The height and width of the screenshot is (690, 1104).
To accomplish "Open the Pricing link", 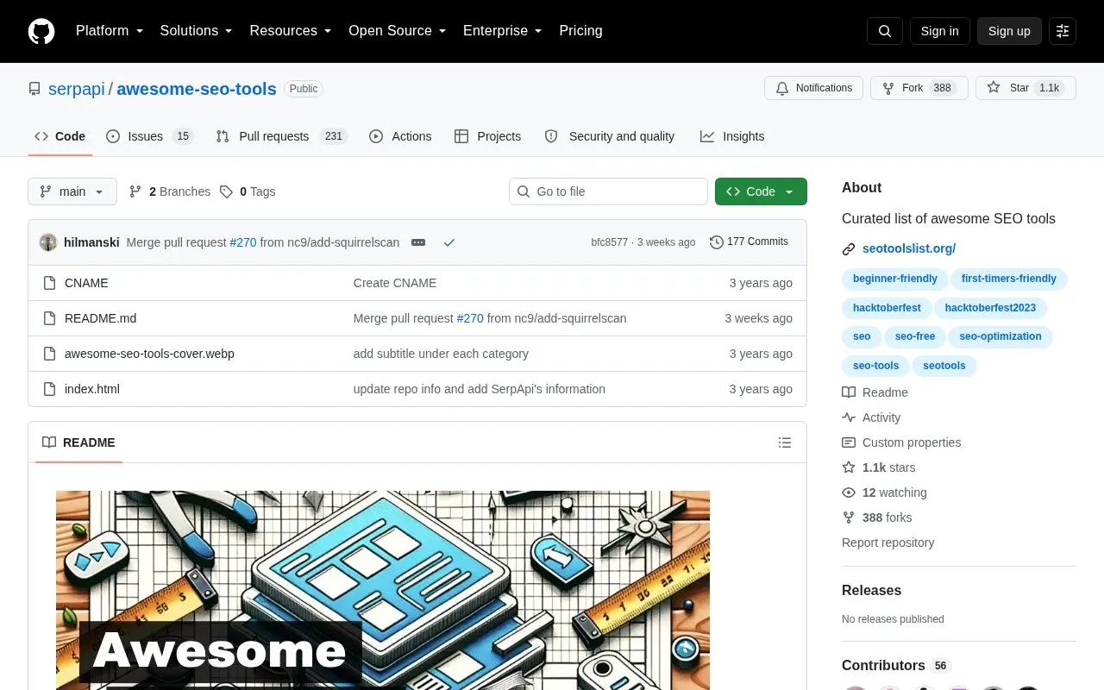I will tap(580, 31).
